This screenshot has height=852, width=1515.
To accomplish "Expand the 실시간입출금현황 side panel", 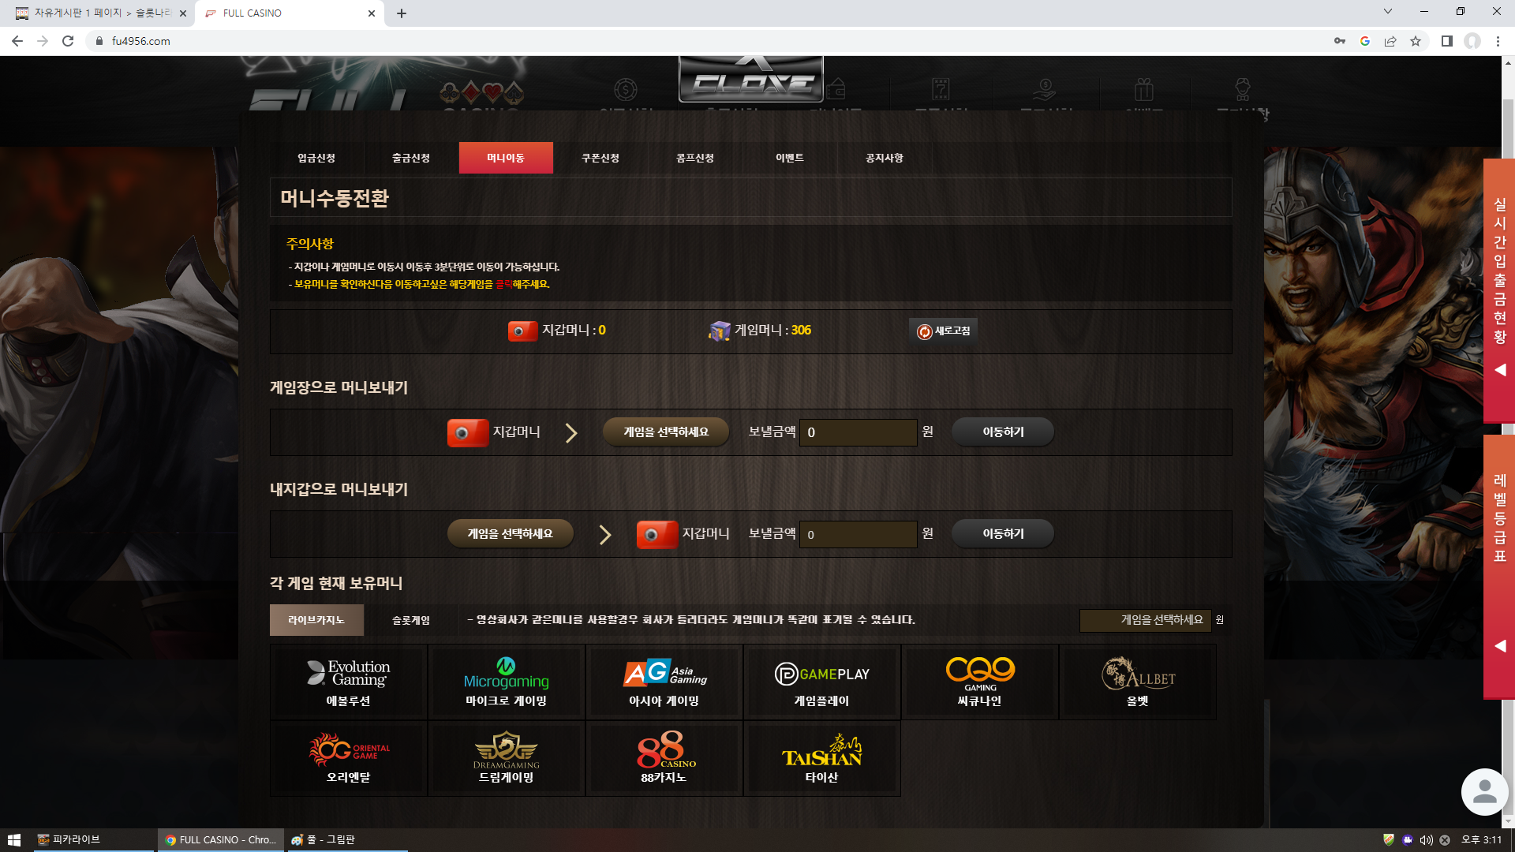I will point(1499,290).
